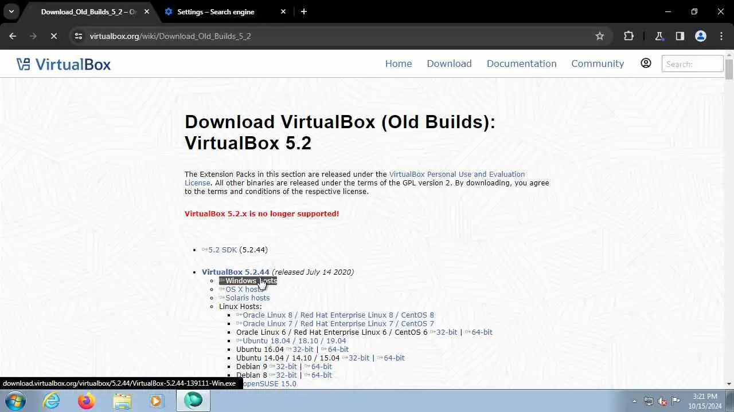Download Oracle Linux 6 32-bit build
This screenshot has height=412, width=734.
pyautogui.click(x=443, y=332)
